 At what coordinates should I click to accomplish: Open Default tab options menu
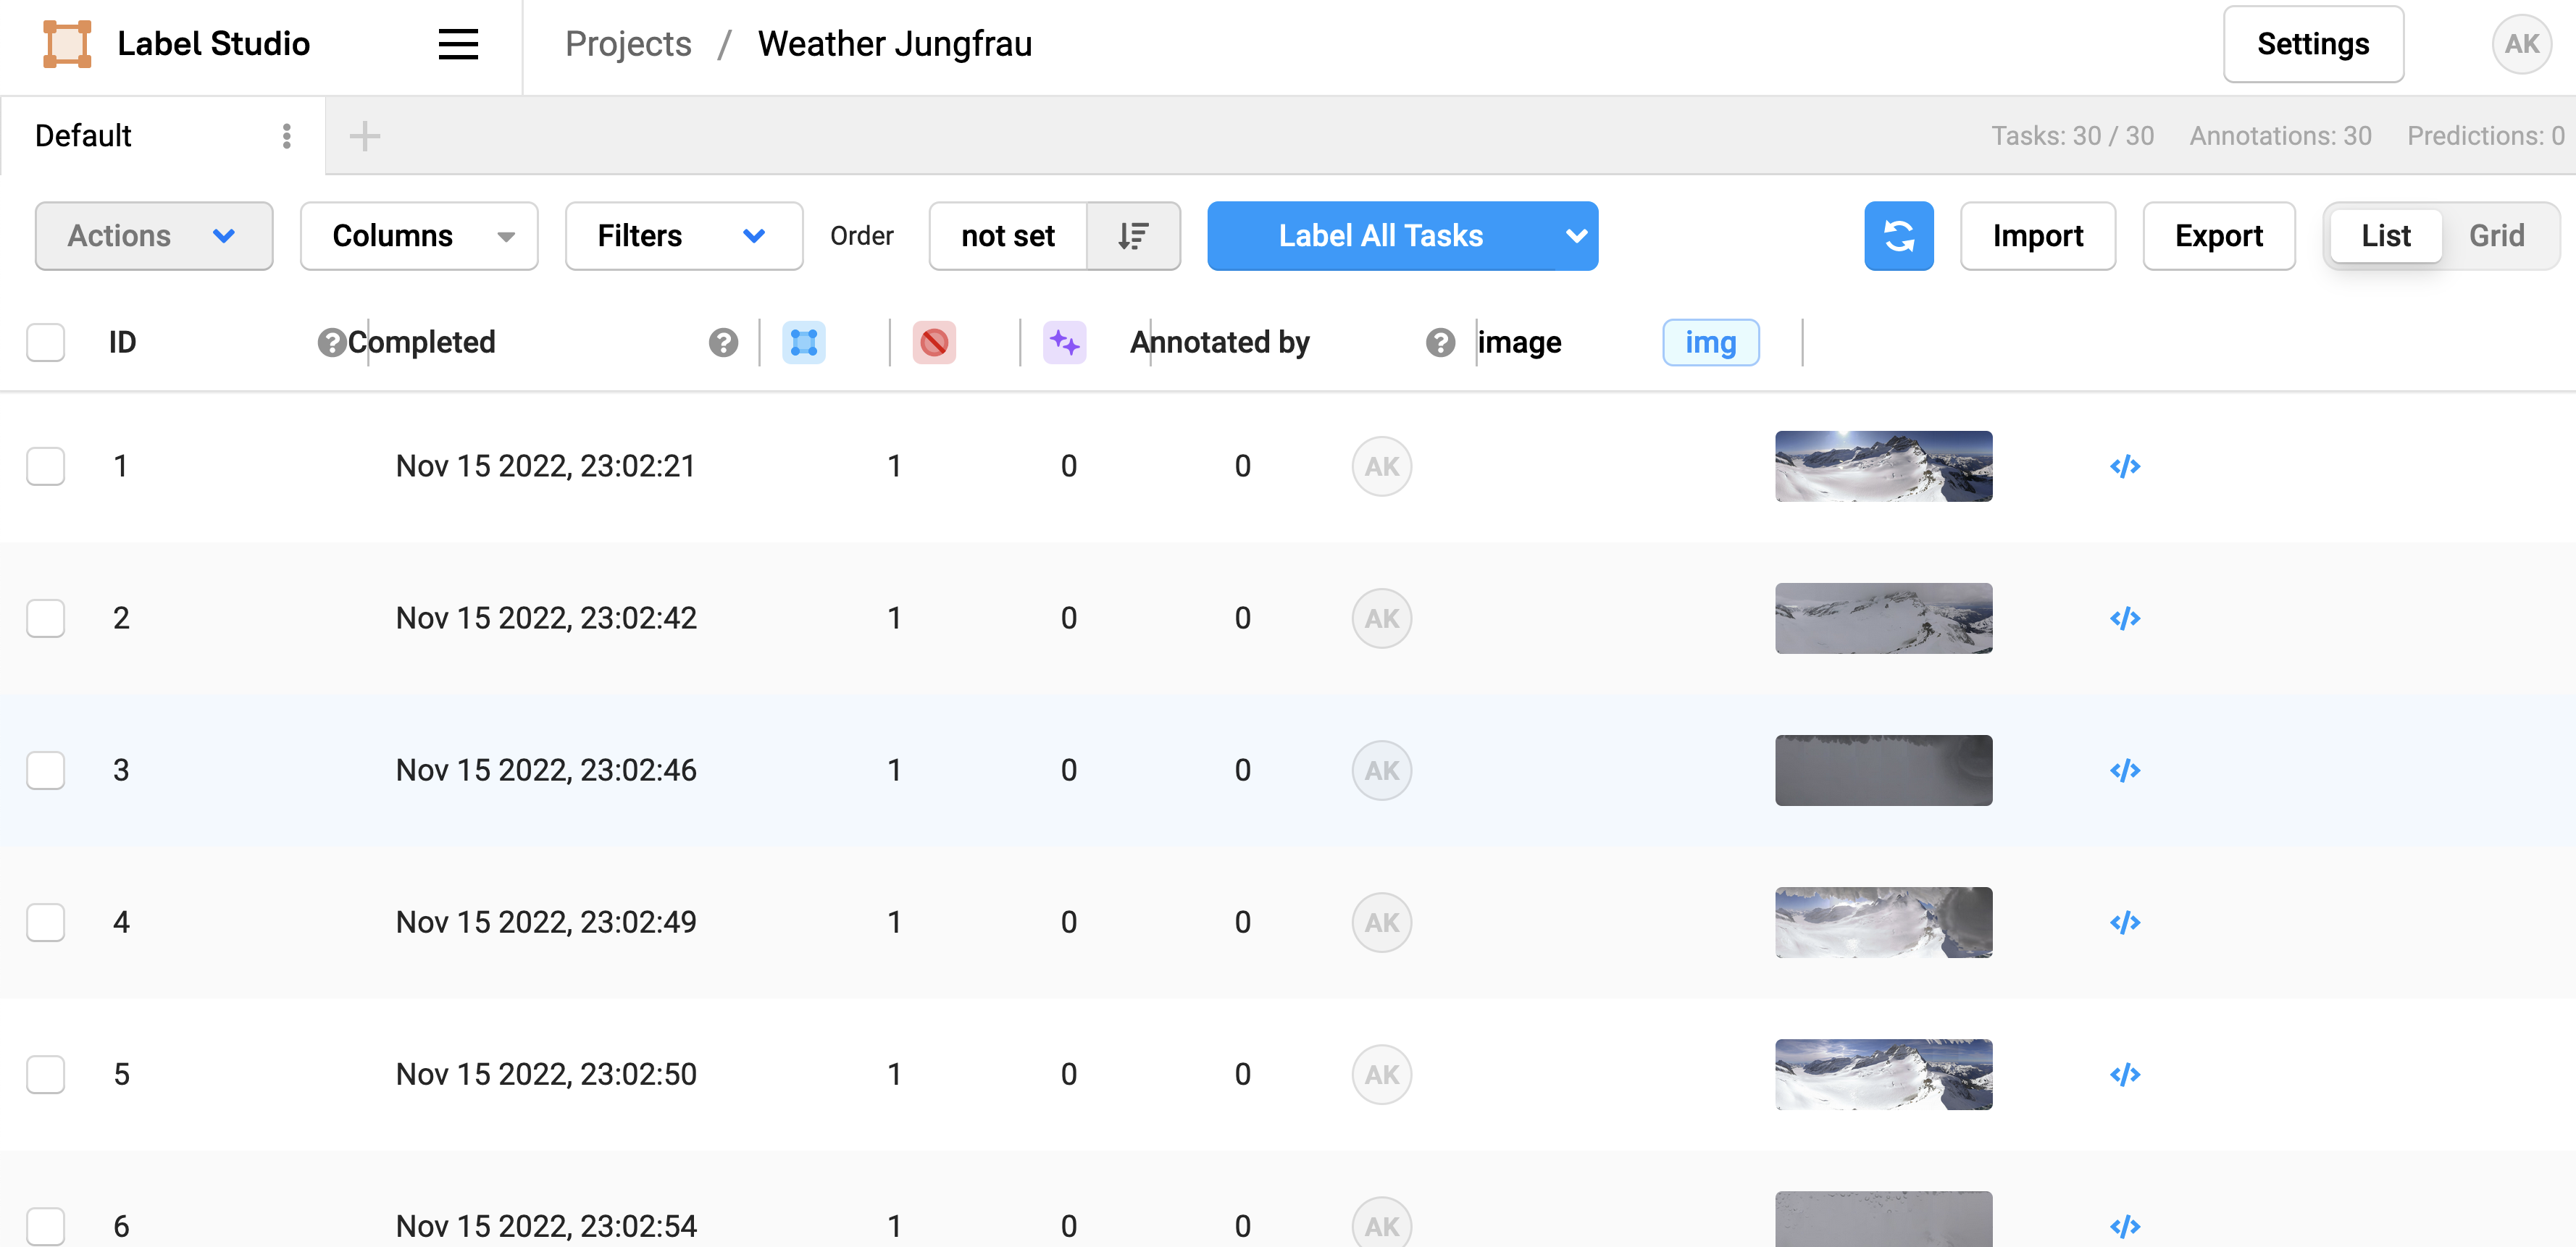pos(287,136)
